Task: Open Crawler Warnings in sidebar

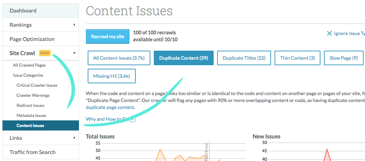Action: 33,95
